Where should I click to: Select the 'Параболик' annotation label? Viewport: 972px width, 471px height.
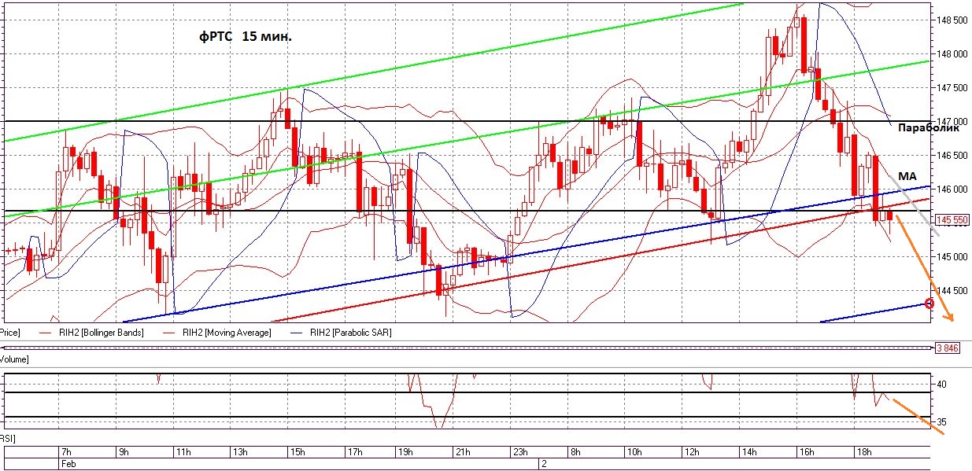coord(930,127)
